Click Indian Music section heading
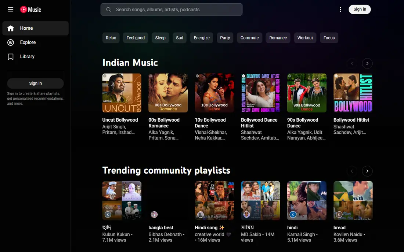Viewport: 404px width, 252px height. pos(130,63)
